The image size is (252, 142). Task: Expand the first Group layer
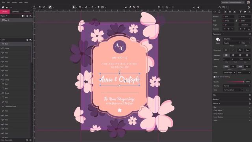1,48
